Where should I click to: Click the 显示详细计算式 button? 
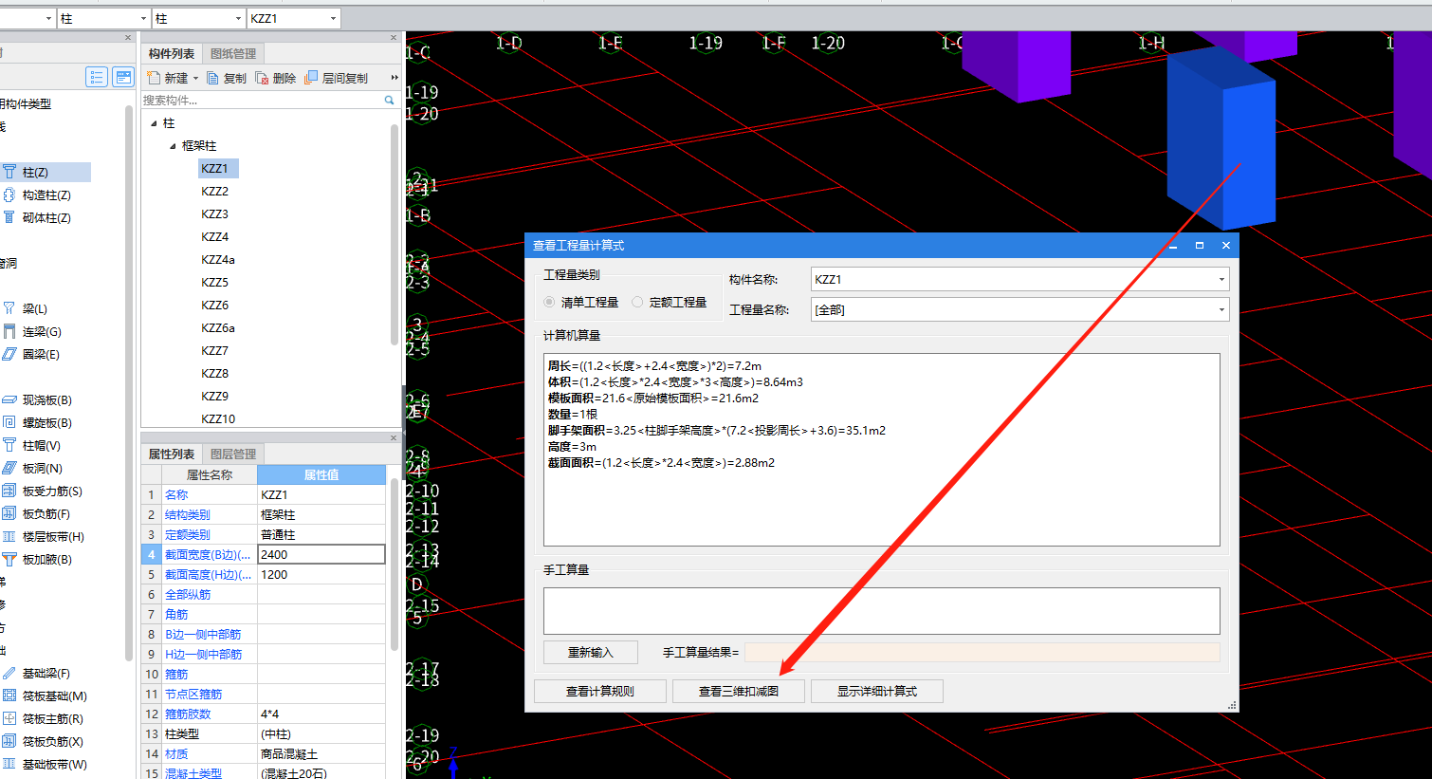pyautogui.click(x=877, y=691)
